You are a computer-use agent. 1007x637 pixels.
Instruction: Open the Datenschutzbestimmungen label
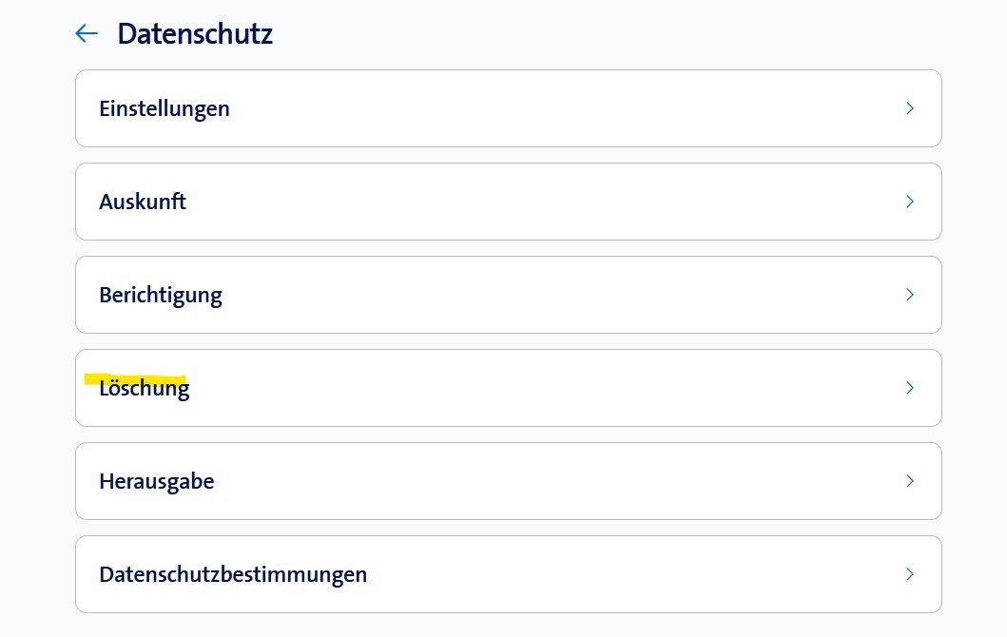233,574
